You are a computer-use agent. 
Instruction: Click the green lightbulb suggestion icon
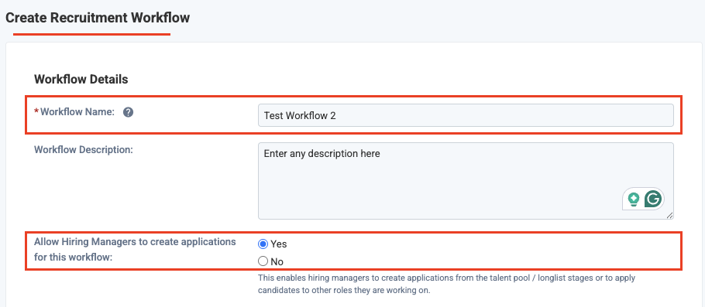point(634,199)
